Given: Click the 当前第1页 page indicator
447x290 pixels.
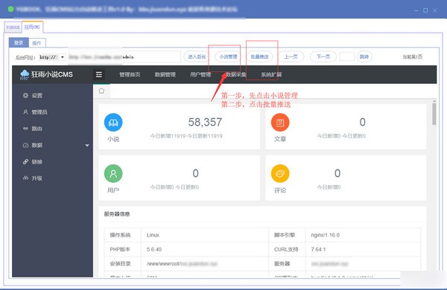Looking at the screenshot, I should (412, 57).
